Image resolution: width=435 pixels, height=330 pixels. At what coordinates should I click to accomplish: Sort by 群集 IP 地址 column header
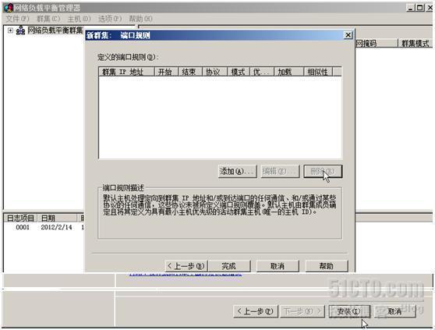click(126, 72)
